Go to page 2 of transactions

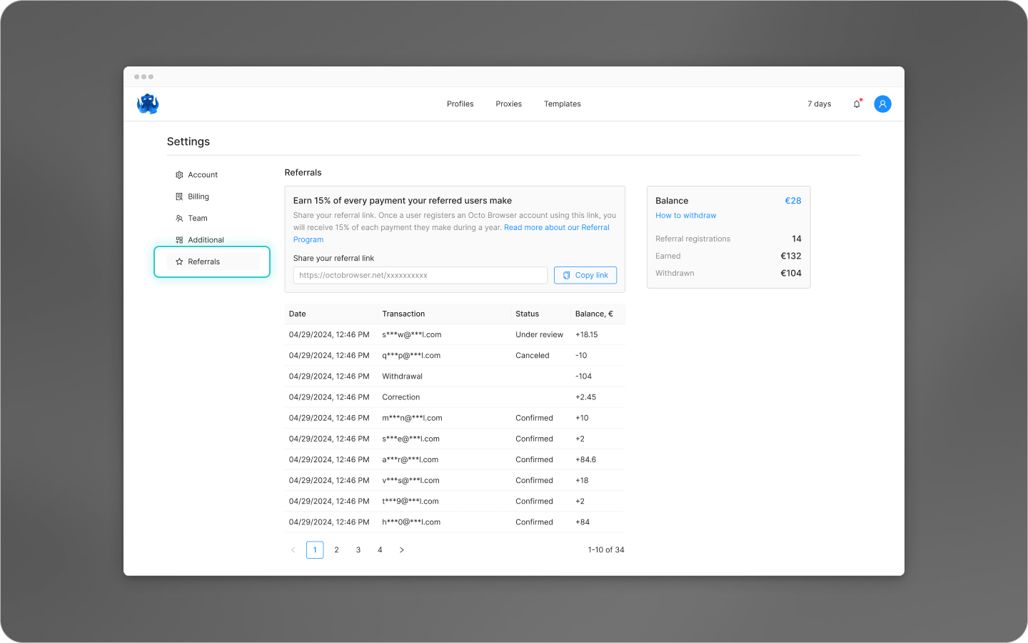point(336,549)
